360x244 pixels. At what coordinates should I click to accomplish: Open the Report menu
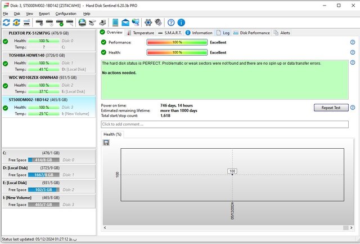tap(44, 13)
